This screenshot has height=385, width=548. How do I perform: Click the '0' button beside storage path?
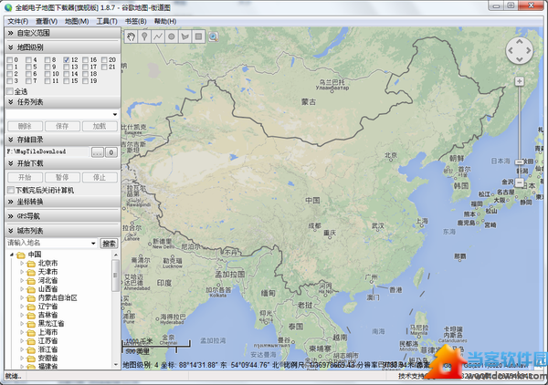tap(111, 152)
